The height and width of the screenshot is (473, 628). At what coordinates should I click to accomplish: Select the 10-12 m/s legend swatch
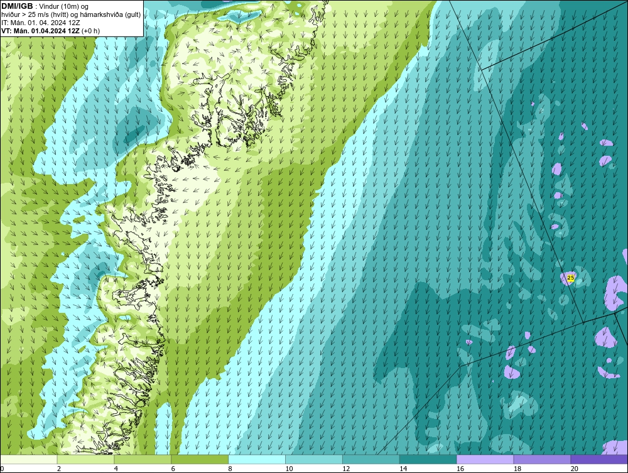[314, 459]
